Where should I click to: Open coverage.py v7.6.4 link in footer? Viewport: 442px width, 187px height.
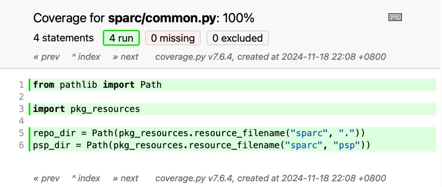click(194, 178)
